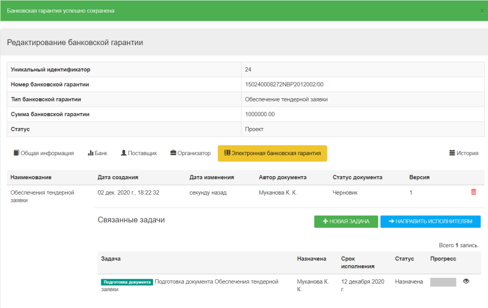The height and width of the screenshot is (308, 488).
Task: Click the Подготовка документа green badge
Action: tap(127, 282)
